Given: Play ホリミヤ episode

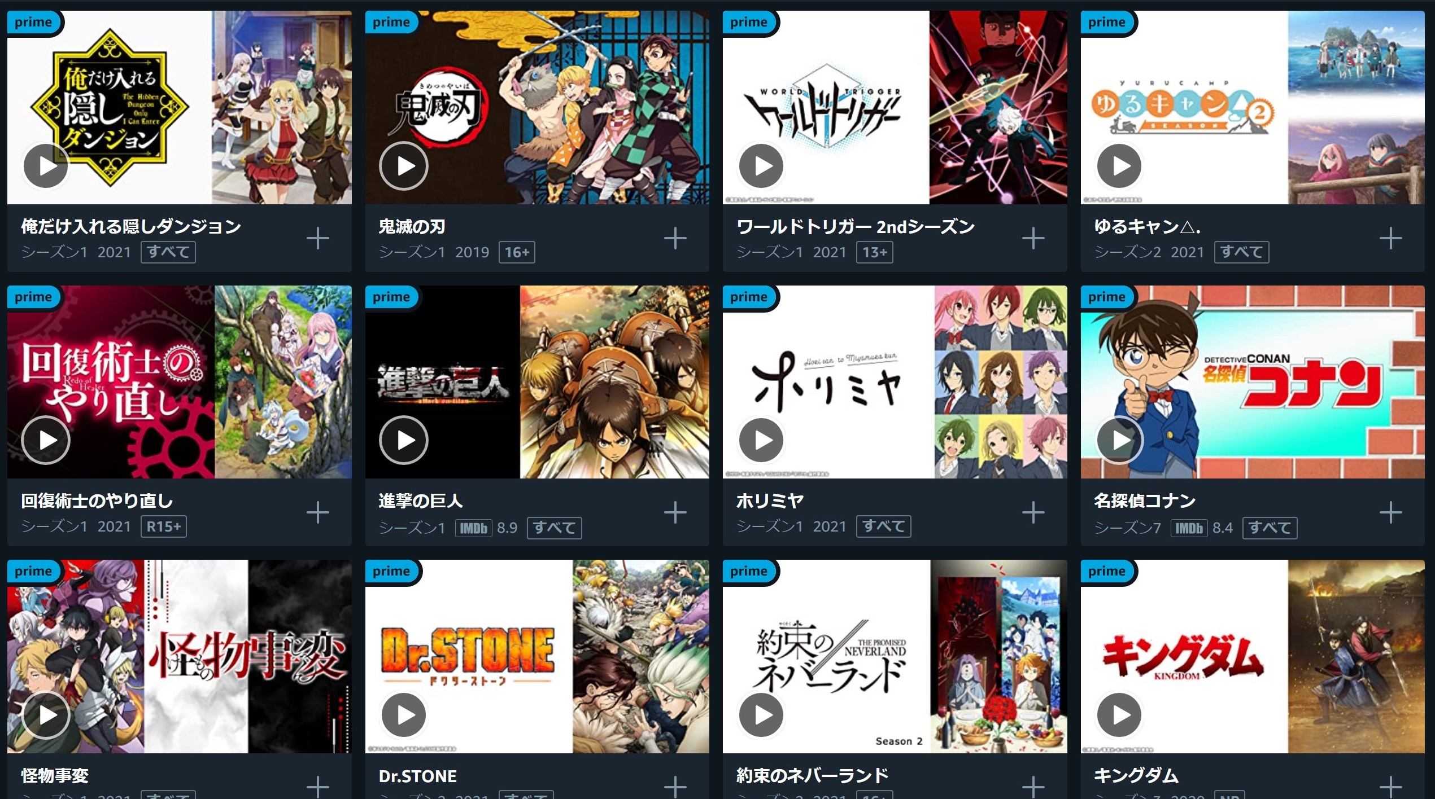Looking at the screenshot, I should pyautogui.click(x=761, y=440).
